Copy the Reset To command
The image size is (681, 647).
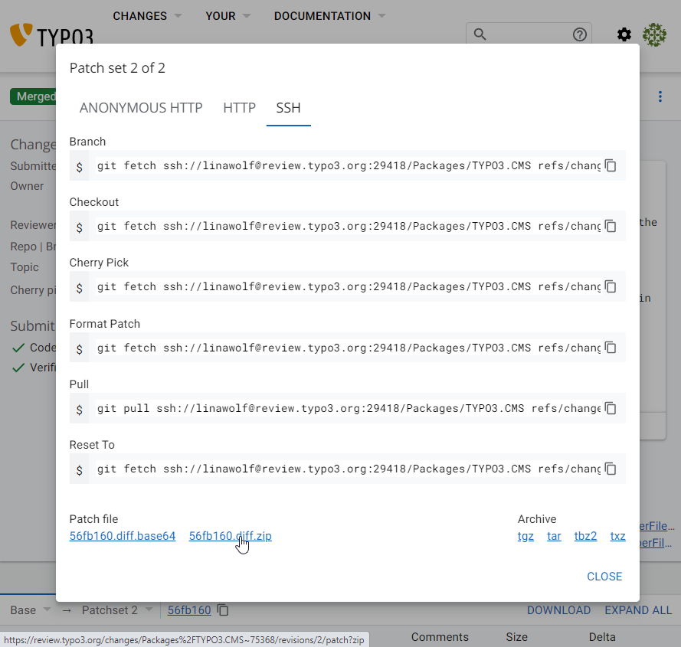coord(611,469)
